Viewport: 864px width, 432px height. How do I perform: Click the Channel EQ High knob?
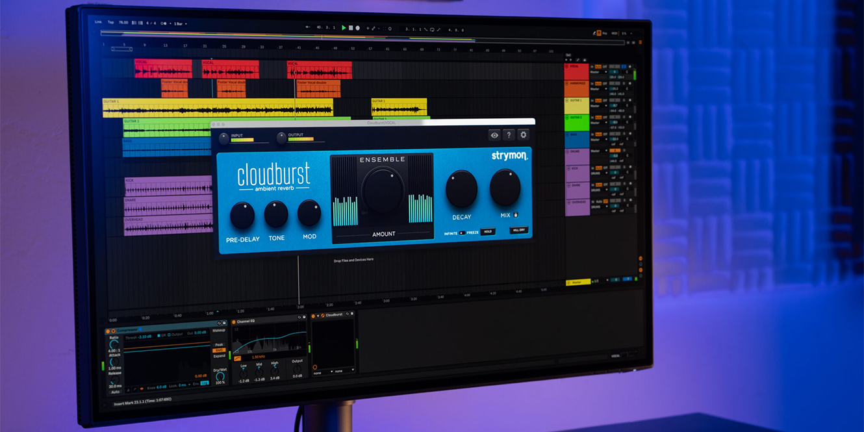coord(275,370)
